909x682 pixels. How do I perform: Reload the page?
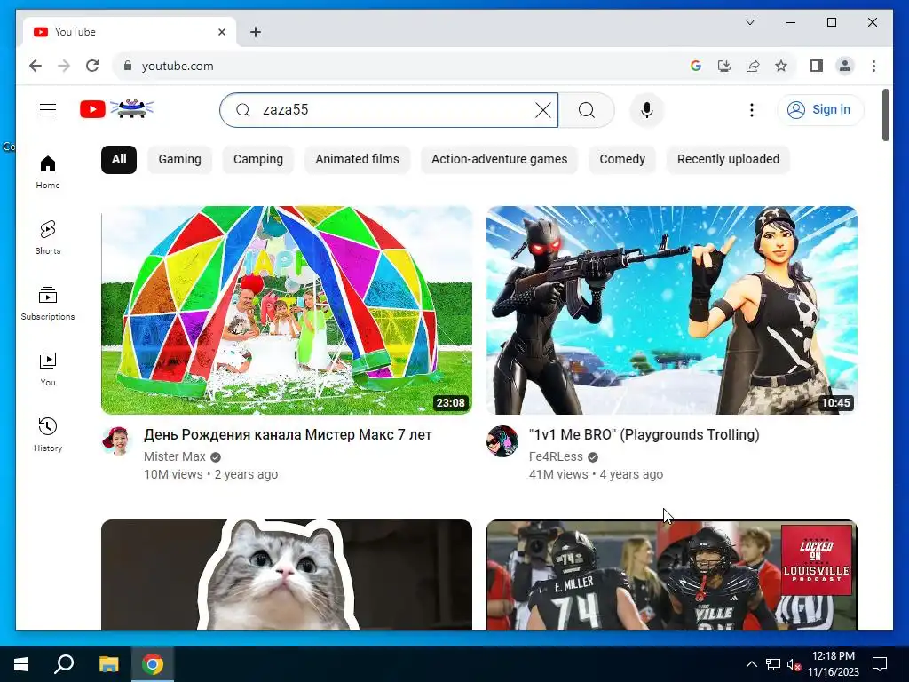(92, 66)
